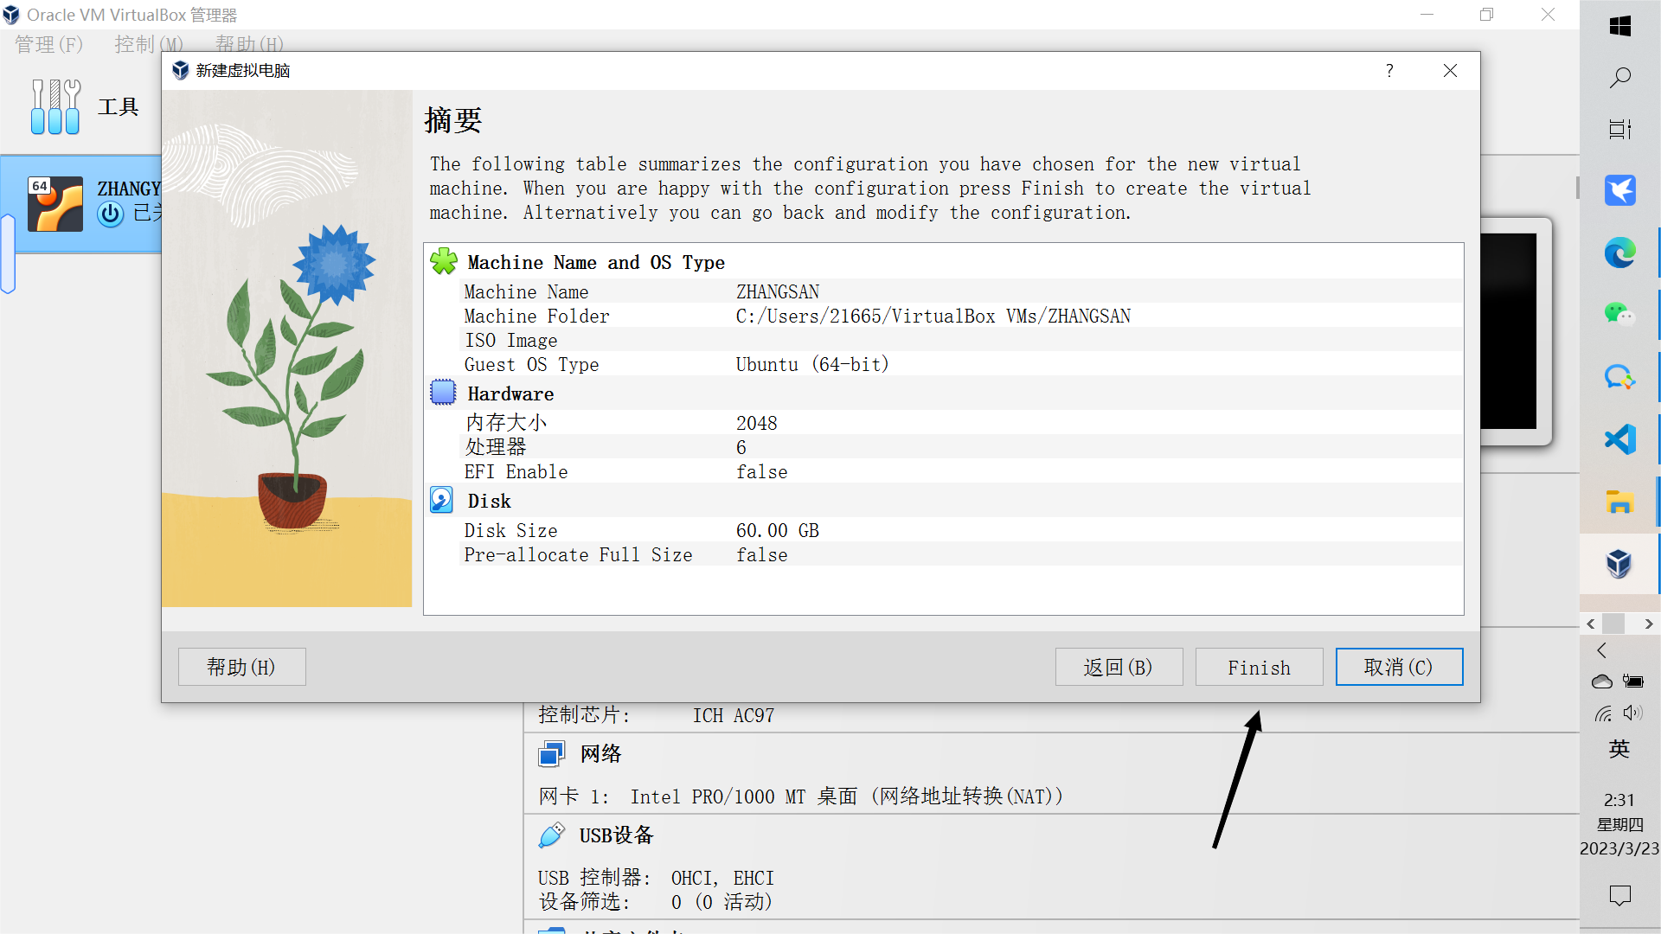Open the notification center icon

1620,896
